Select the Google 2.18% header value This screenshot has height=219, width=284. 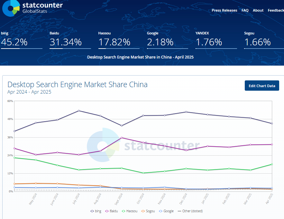[160, 42]
